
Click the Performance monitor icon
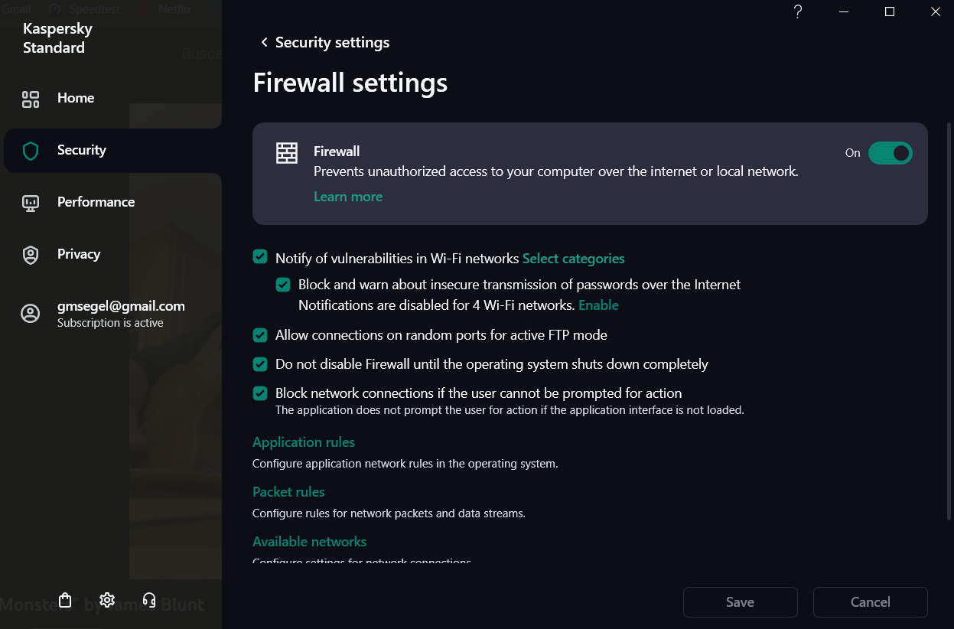point(31,203)
